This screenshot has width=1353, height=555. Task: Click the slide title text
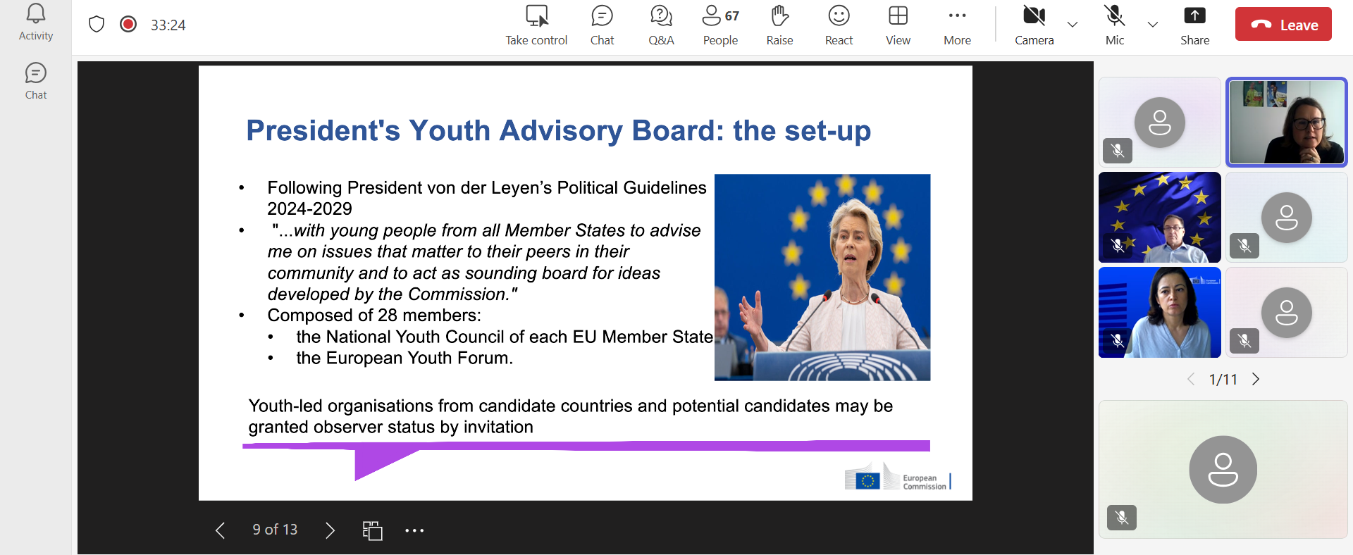pyautogui.click(x=558, y=130)
